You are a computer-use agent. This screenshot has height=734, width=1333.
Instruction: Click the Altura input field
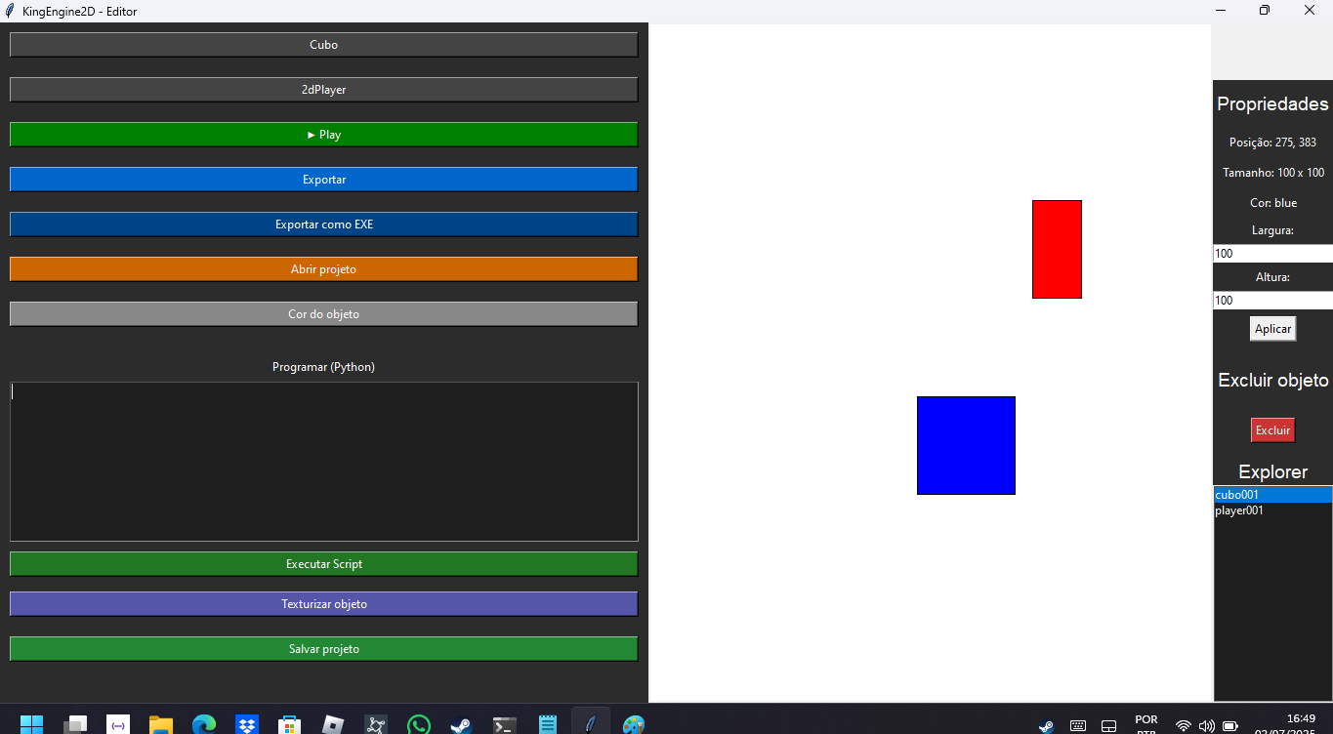(x=1272, y=301)
